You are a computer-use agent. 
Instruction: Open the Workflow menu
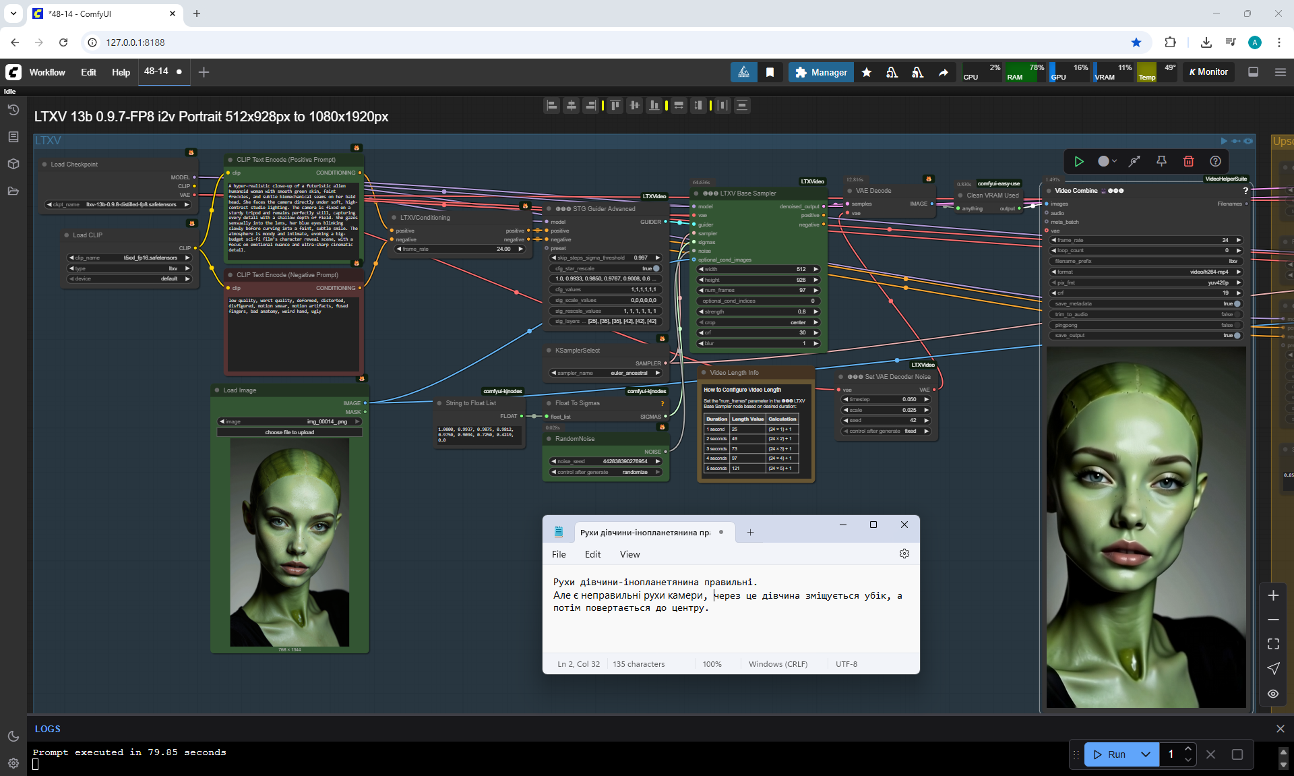pos(47,72)
